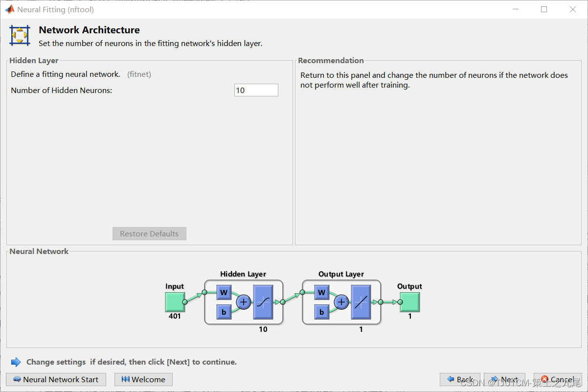The image size is (588, 392).
Task: Edit the Number of Hidden Neurons field
Action: tap(256, 90)
